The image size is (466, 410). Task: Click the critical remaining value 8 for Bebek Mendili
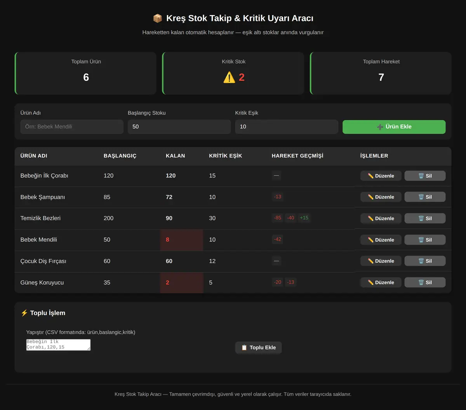click(x=167, y=240)
